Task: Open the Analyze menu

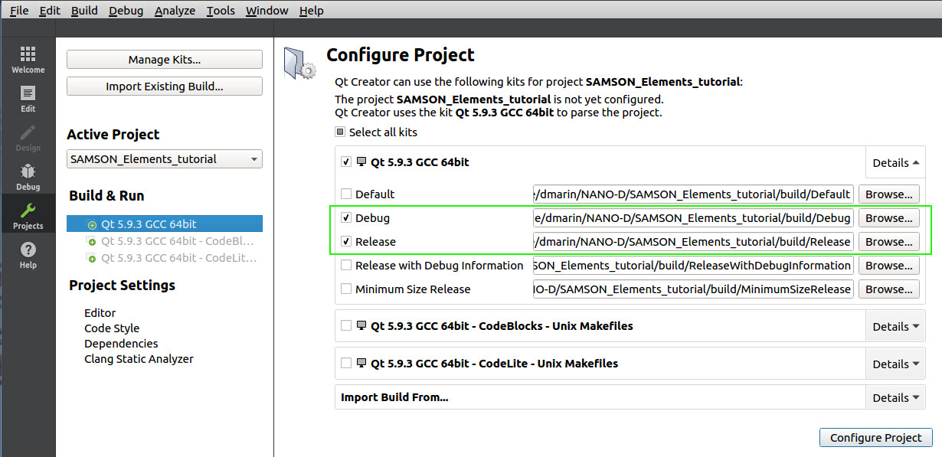Action: coord(175,10)
